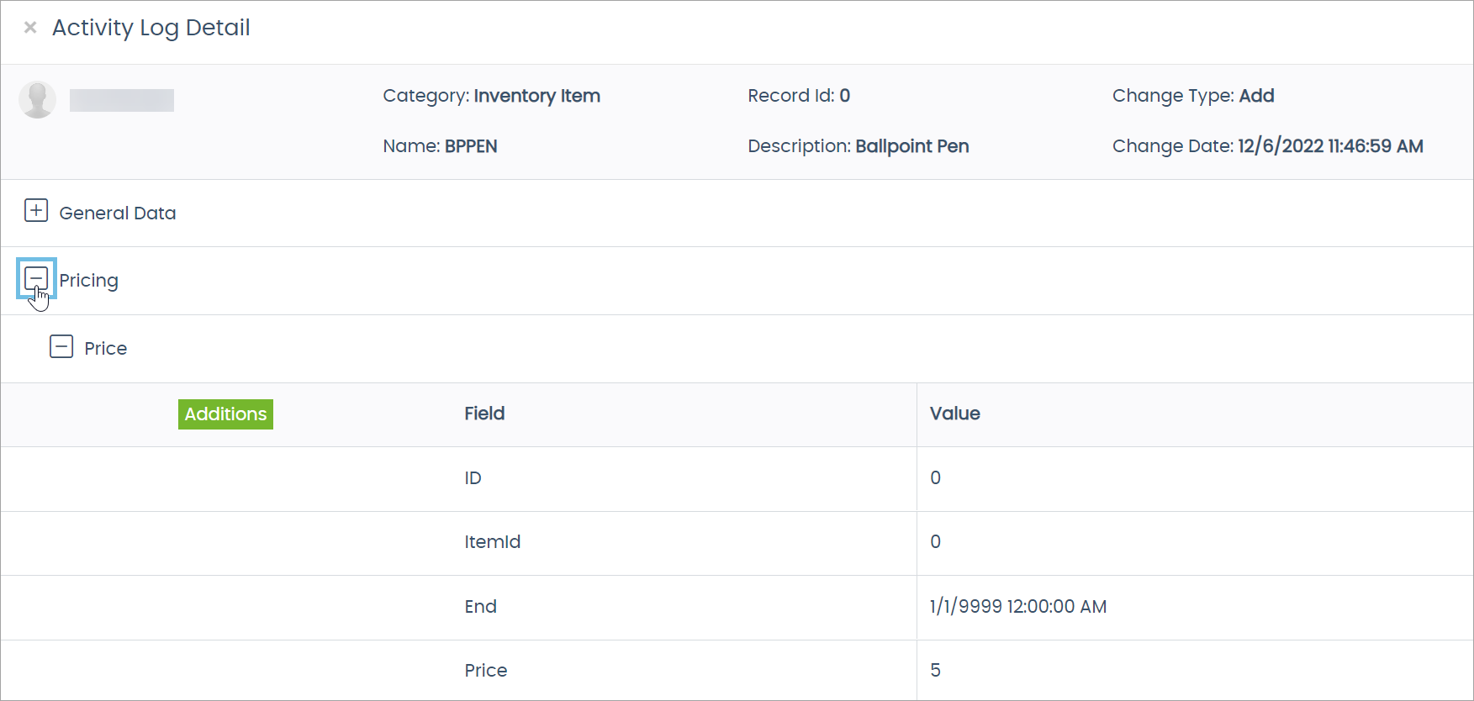Select the Record Id value 0

(x=845, y=95)
